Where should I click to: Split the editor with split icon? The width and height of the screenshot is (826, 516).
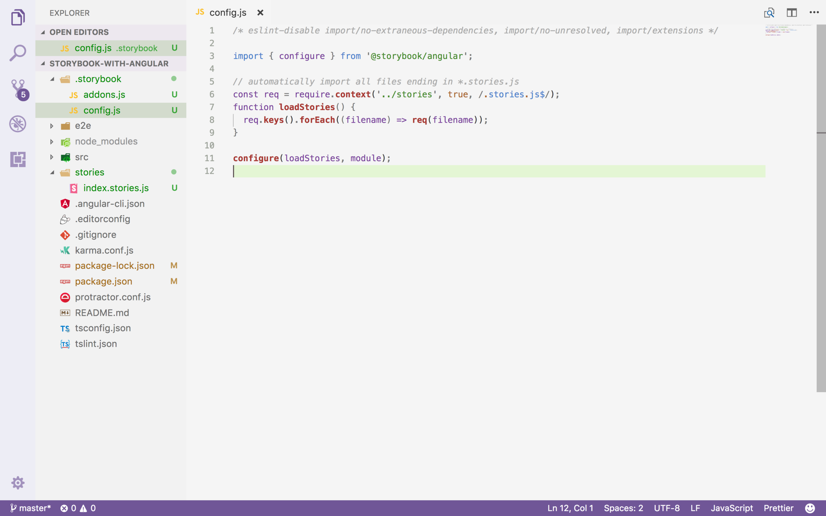tap(792, 13)
